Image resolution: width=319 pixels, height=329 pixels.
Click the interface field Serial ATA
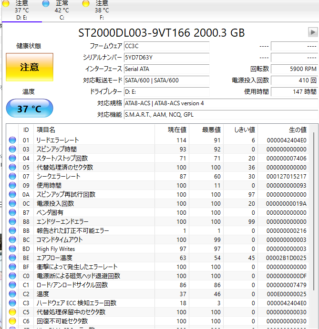(x=166, y=69)
